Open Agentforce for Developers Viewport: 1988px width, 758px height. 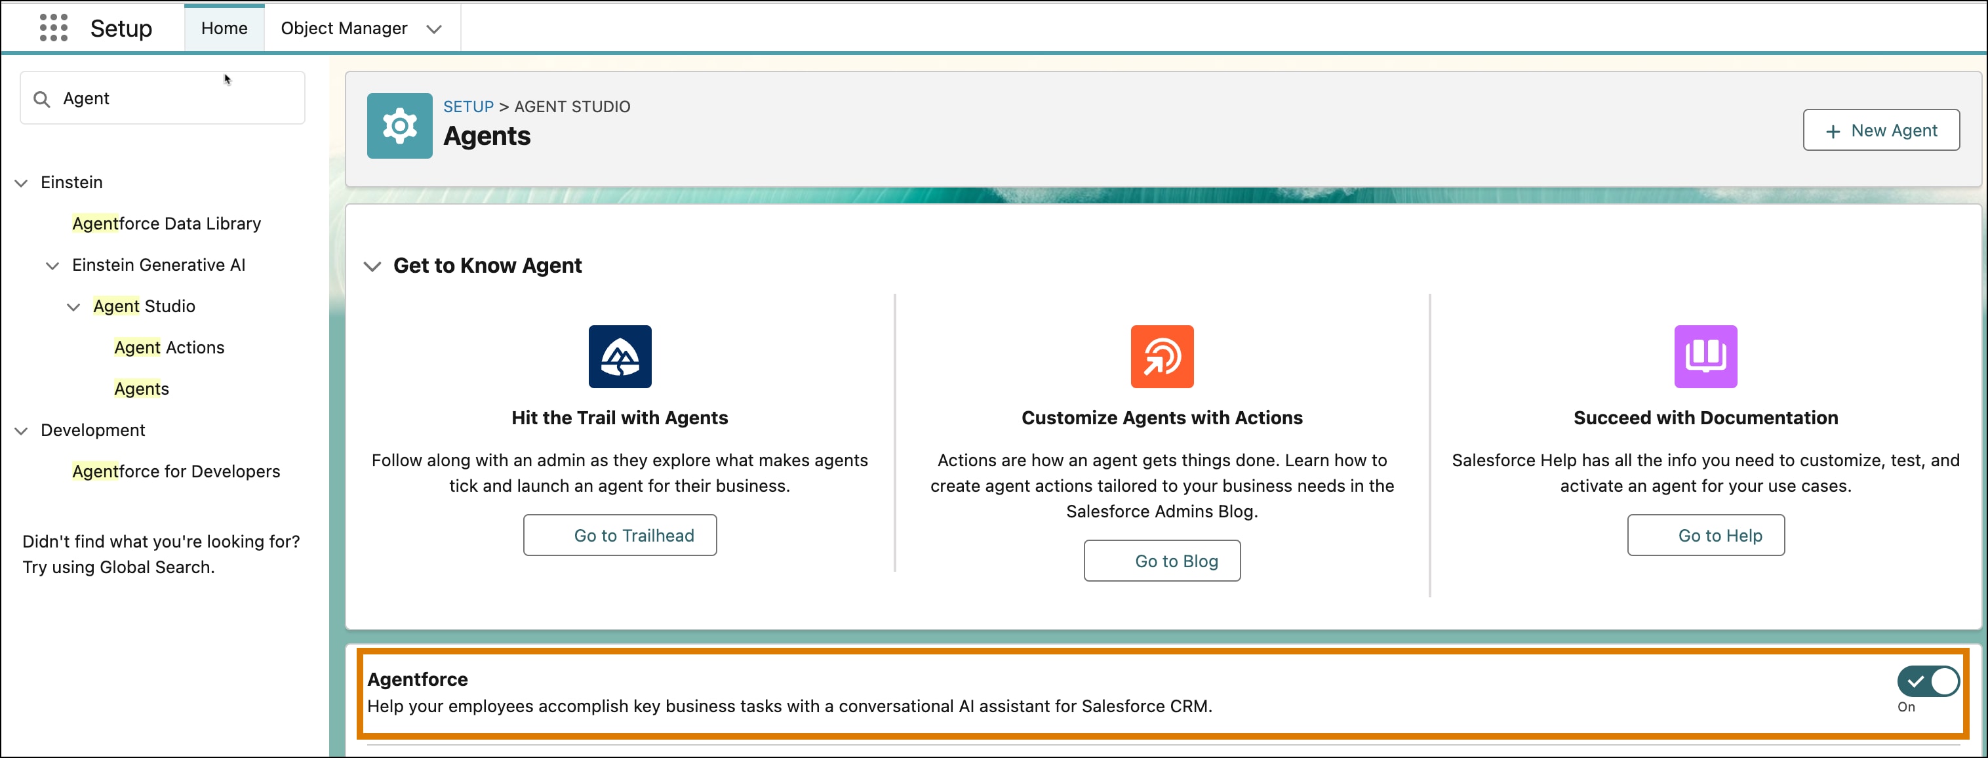(176, 471)
